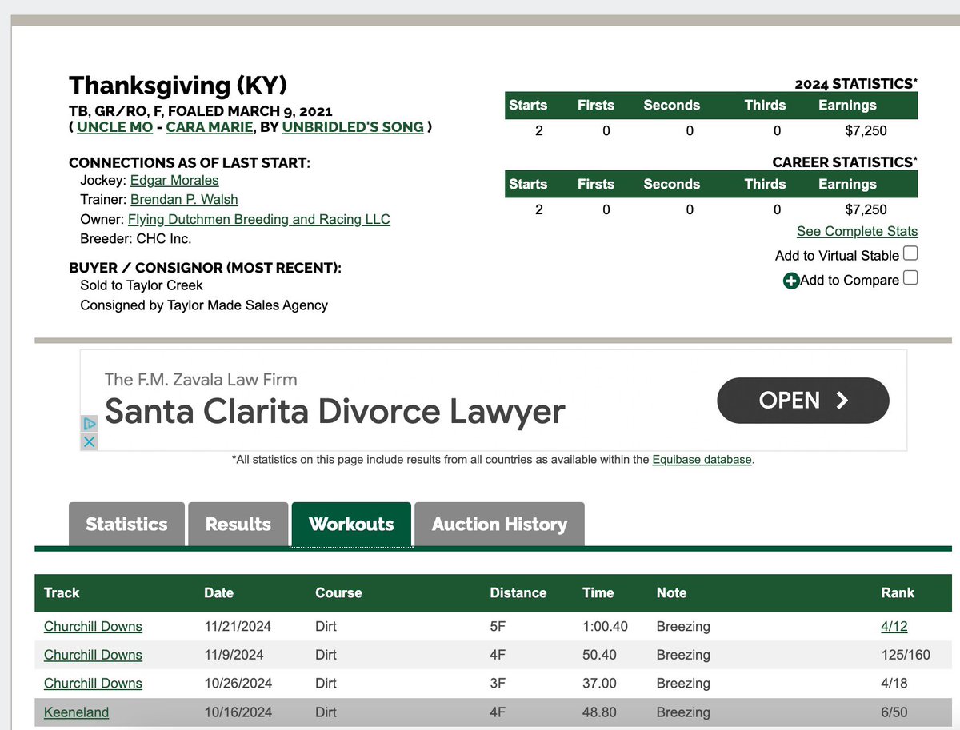
Task: Open Churchill Downs link for 11/21/2024 workout
Action: click(x=93, y=626)
